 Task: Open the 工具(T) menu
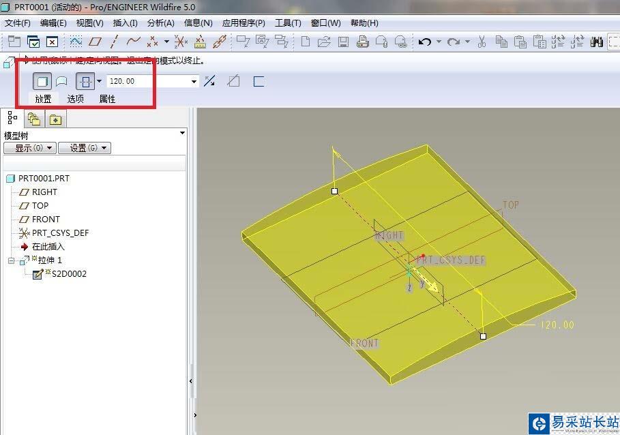288,23
